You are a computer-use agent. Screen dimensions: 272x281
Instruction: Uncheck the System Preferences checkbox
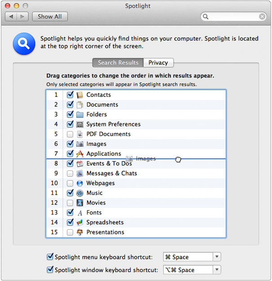tap(70, 124)
